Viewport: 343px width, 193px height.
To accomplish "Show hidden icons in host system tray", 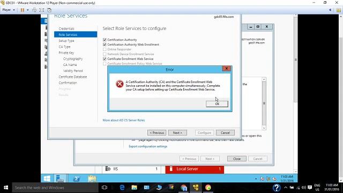I will [286, 188].
